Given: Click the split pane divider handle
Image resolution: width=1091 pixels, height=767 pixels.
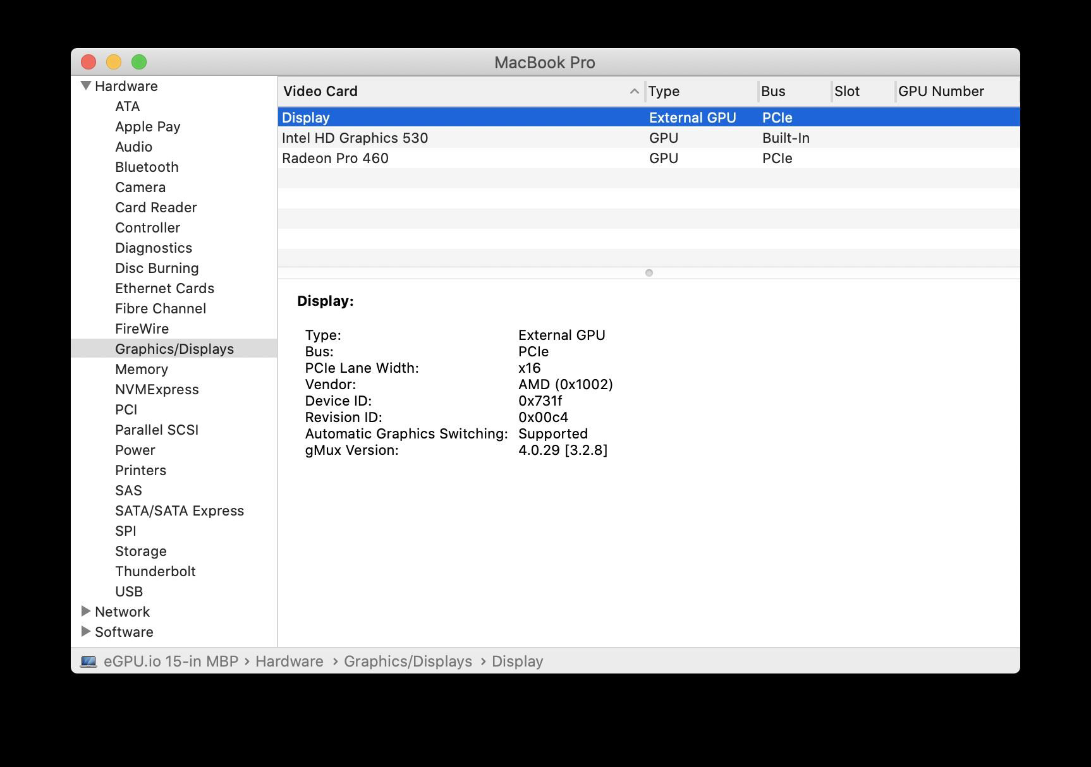Looking at the screenshot, I should pos(649,273).
